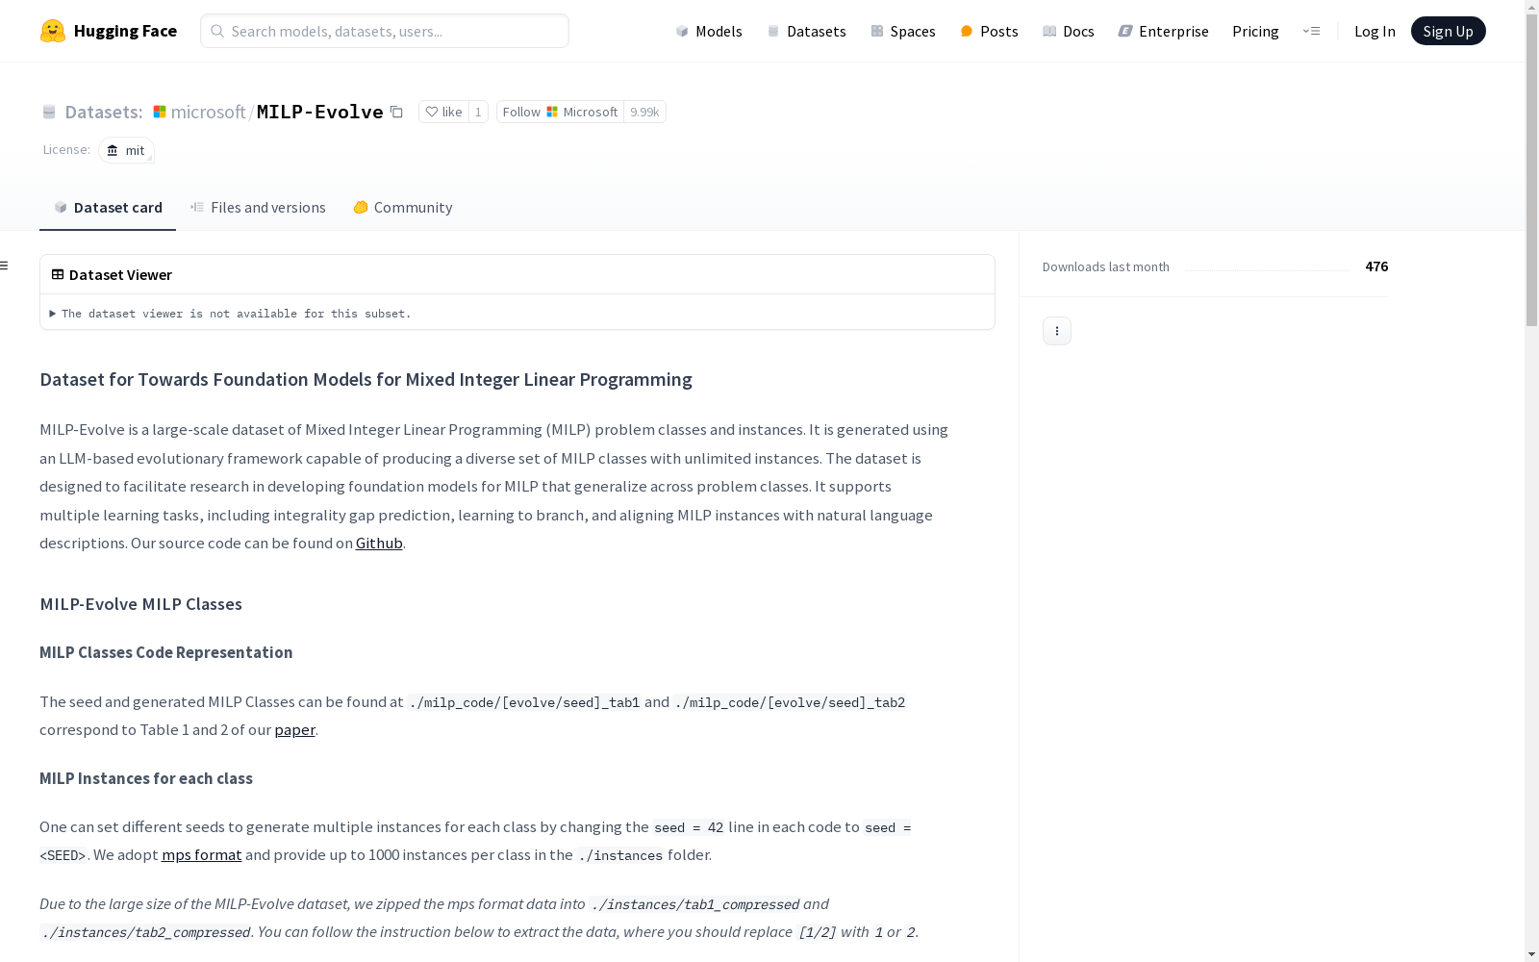This screenshot has width=1539, height=962.
Task: Copy the dataset name with copy icon
Action: [396, 112]
